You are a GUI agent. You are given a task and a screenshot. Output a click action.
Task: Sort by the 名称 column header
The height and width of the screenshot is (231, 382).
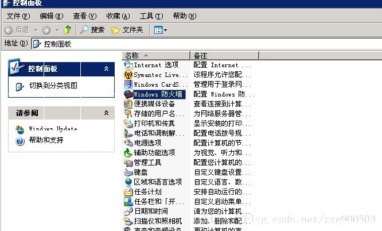pyautogui.click(x=156, y=56)
